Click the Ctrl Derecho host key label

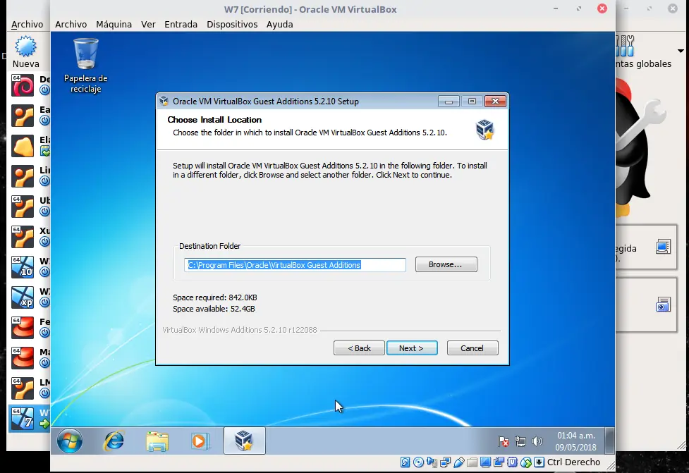coord(573,462)
